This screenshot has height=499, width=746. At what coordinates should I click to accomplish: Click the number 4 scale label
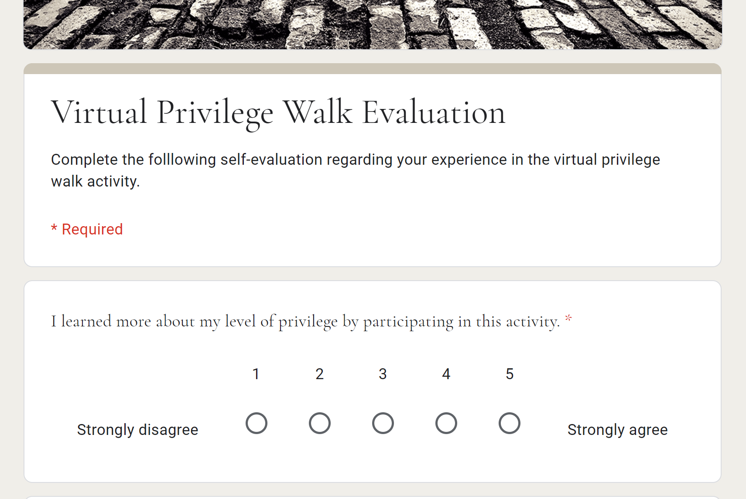(446, 373)
